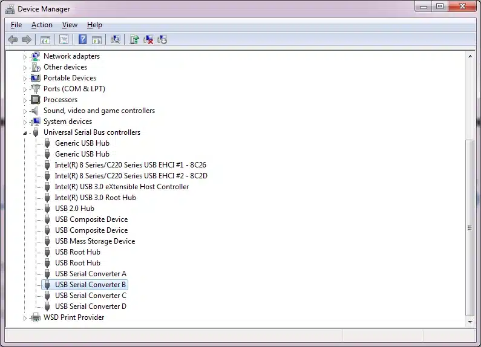The image size is (481, 347).
Task: Click the Universal Serial Bus controllers icon
Action: click(36, 132)
